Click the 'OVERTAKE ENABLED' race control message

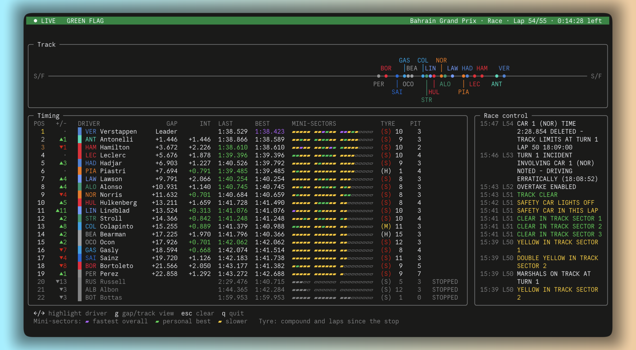click(546, 187)
